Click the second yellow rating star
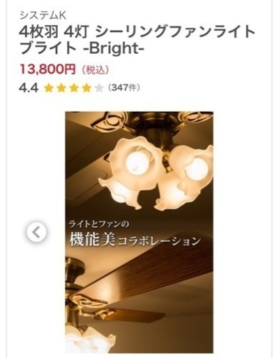Screen dimensions: 279x358 [61, 88]
